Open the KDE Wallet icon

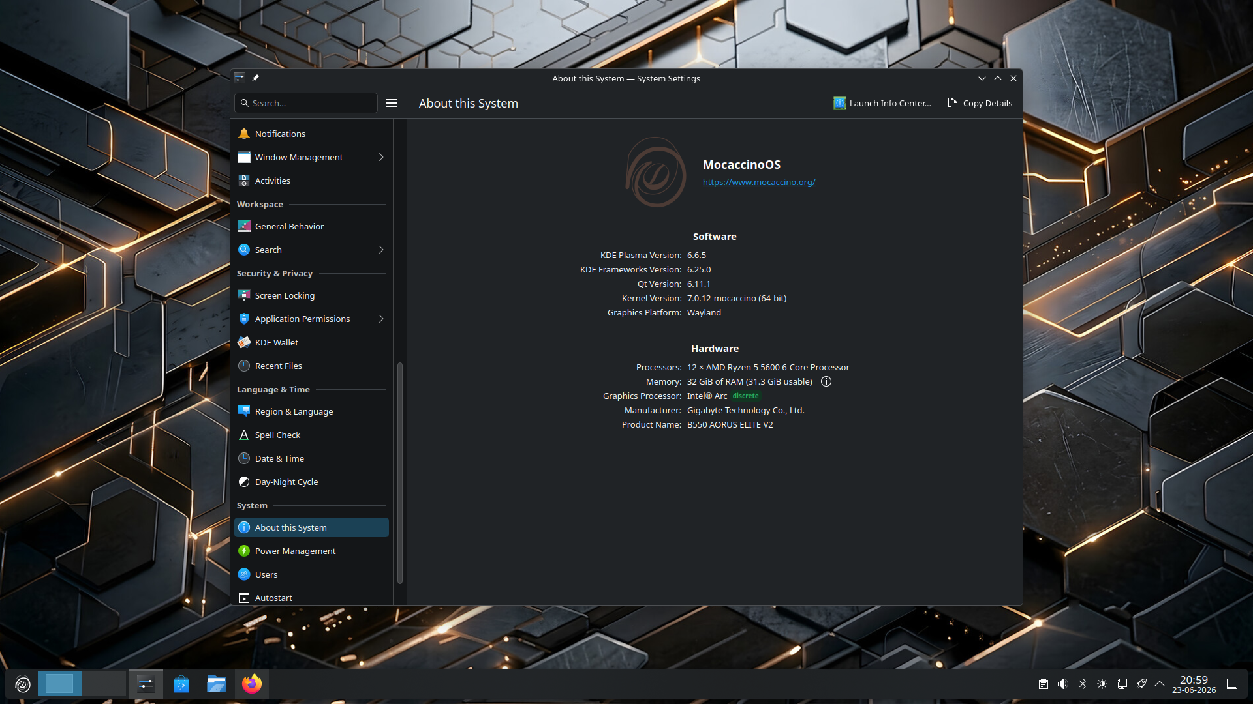(x=244, y=342)
